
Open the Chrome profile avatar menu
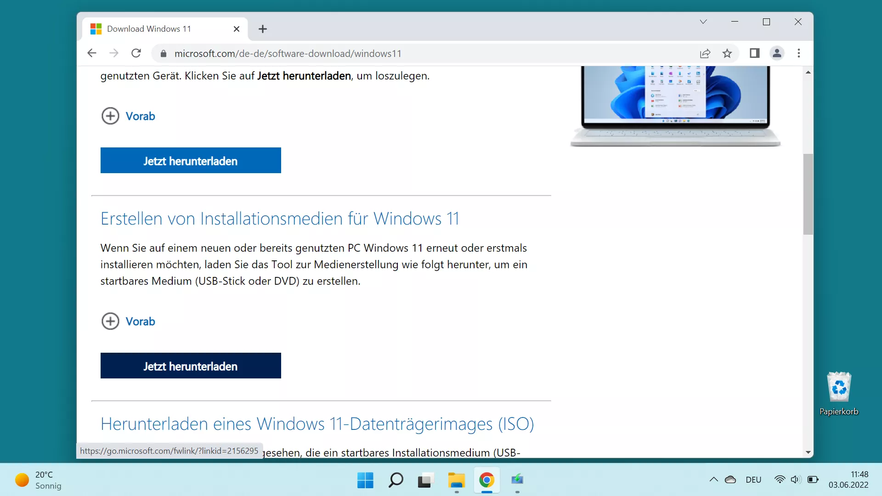[777, 53]
